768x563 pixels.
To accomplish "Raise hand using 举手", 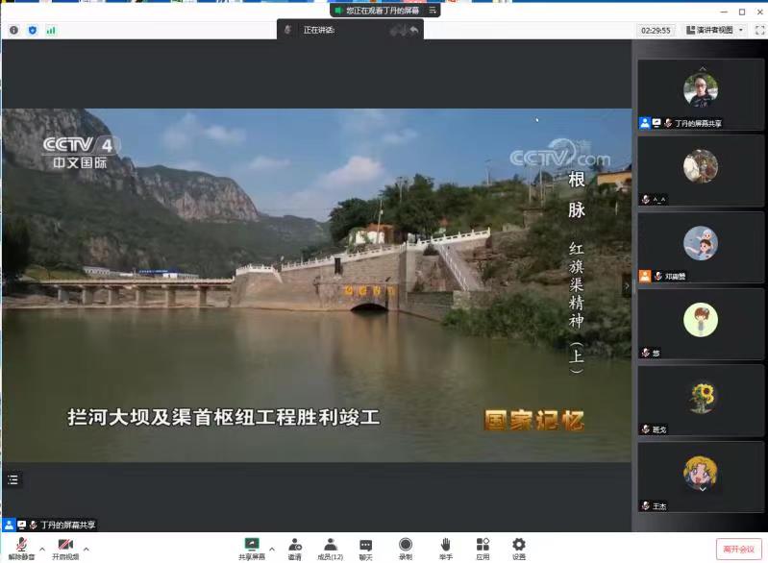I will [x=445, y=548].
